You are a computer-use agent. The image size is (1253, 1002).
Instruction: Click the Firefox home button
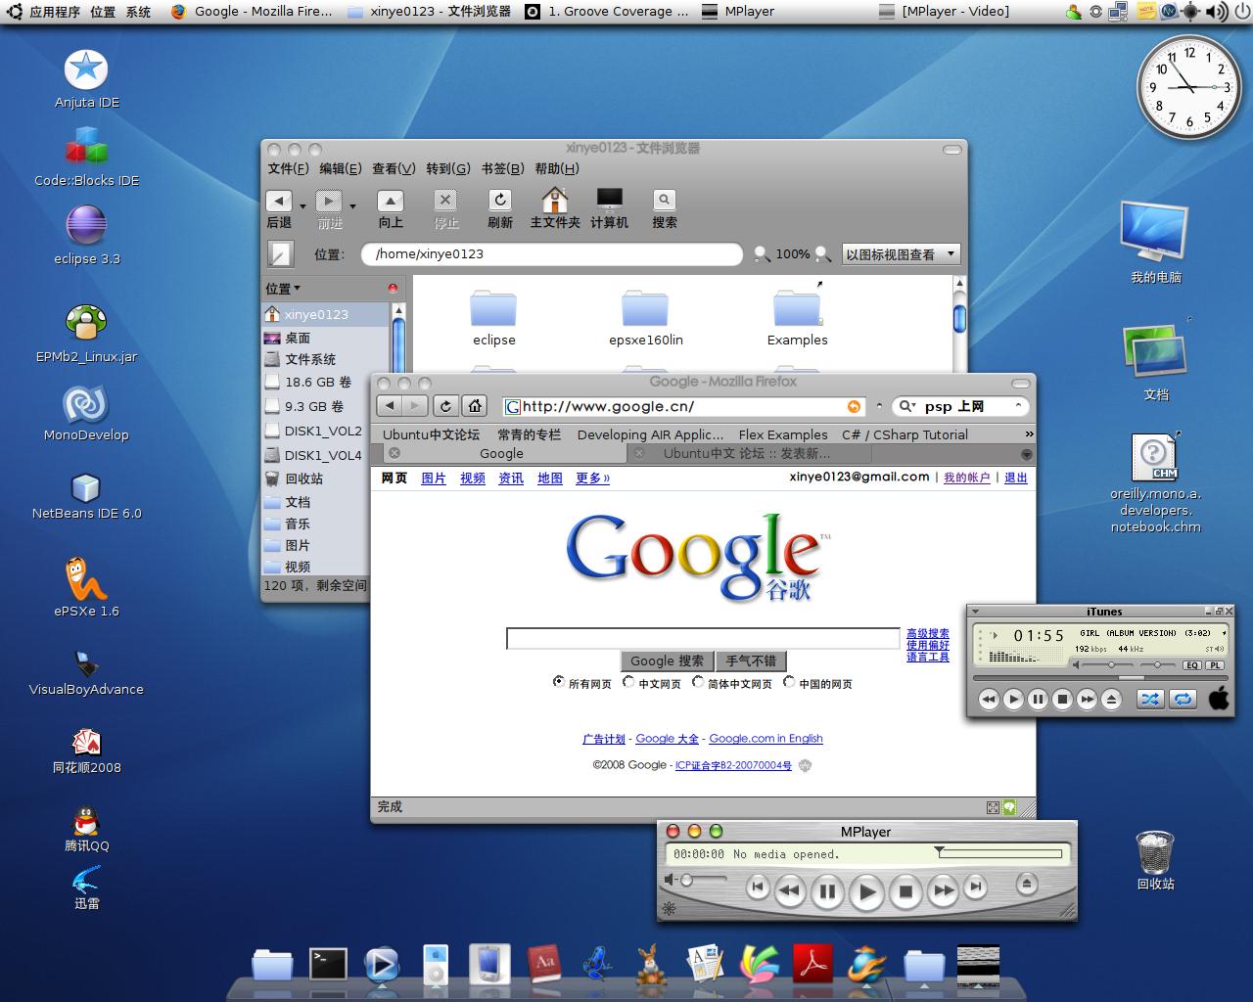coord(475,406)
